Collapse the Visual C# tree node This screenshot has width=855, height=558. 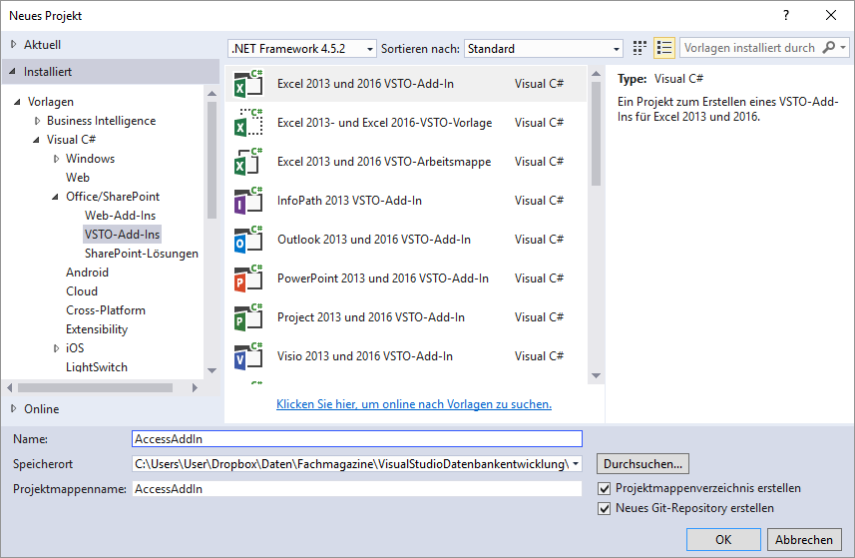tap(37, 140)
